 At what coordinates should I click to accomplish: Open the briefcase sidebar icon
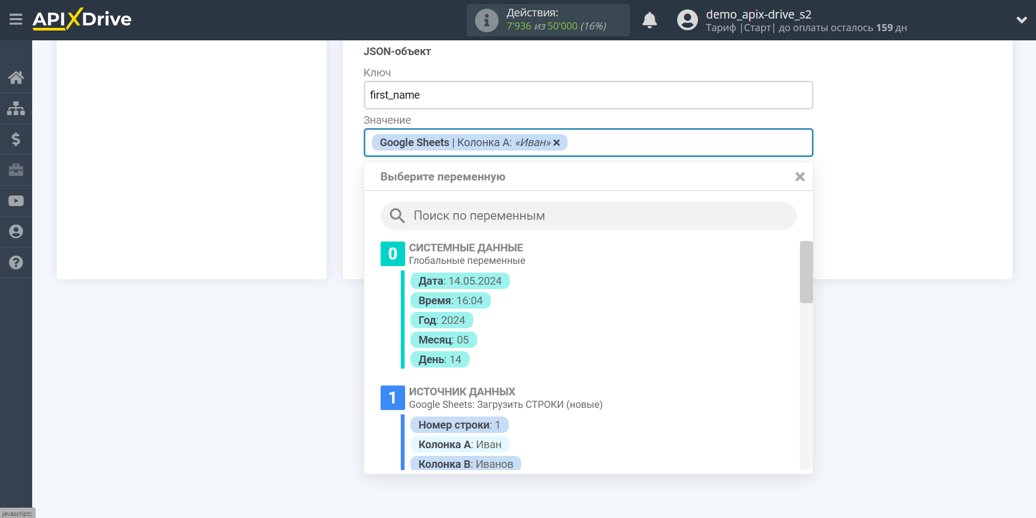click(16, 170)
